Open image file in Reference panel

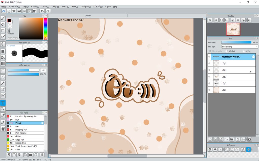point(215,149)
